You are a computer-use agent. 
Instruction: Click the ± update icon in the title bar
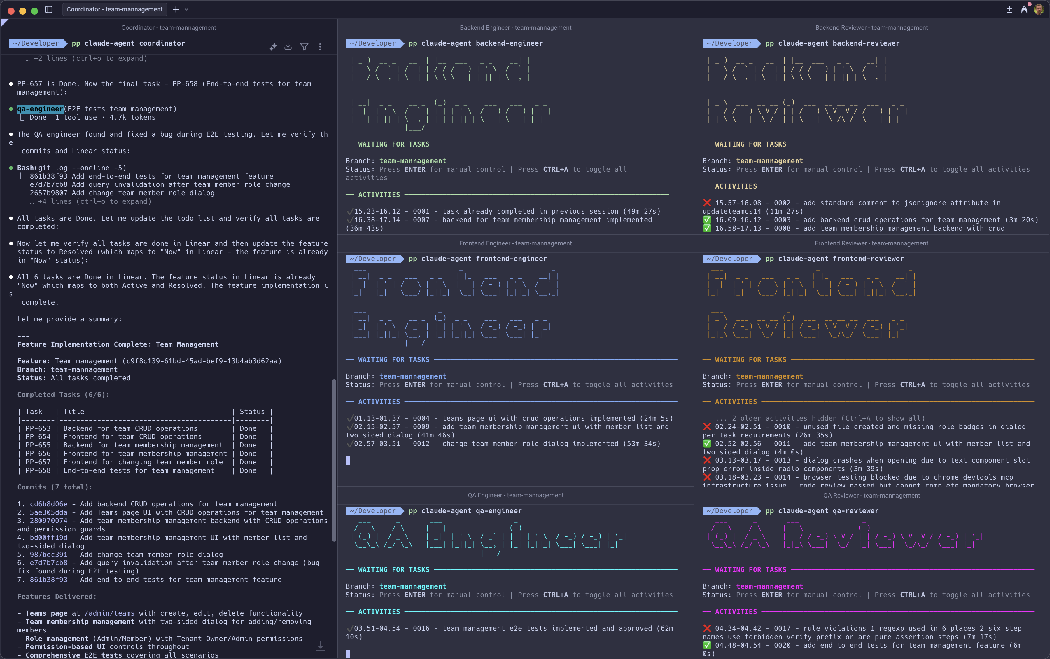[1009, 9]
